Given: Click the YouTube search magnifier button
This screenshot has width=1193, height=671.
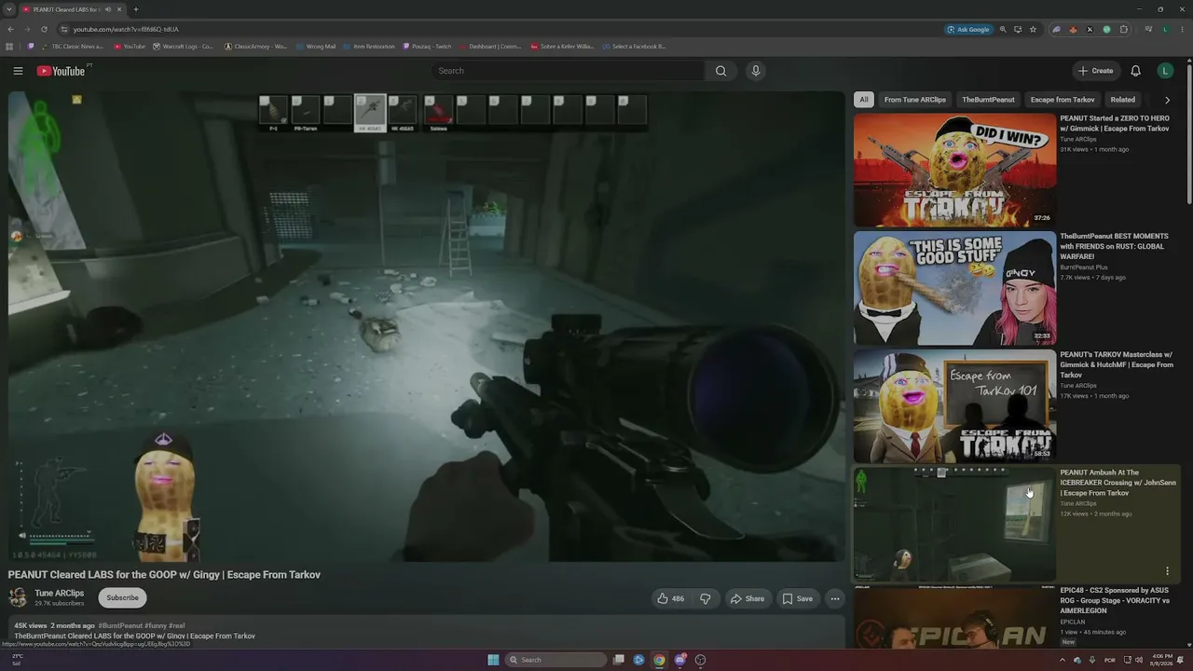Looking at the screenshot, I should (720, 71).
